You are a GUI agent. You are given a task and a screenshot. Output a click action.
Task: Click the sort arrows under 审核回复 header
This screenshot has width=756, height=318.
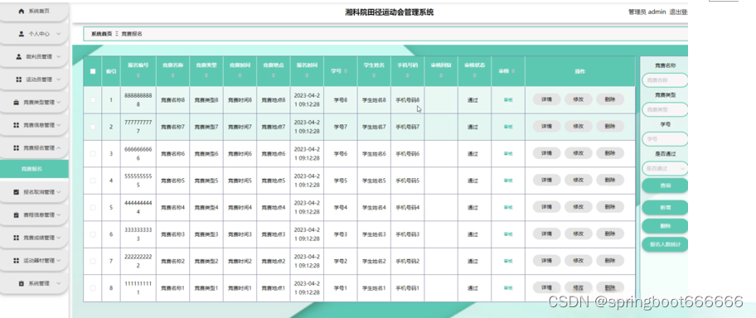tap(441, 75)
